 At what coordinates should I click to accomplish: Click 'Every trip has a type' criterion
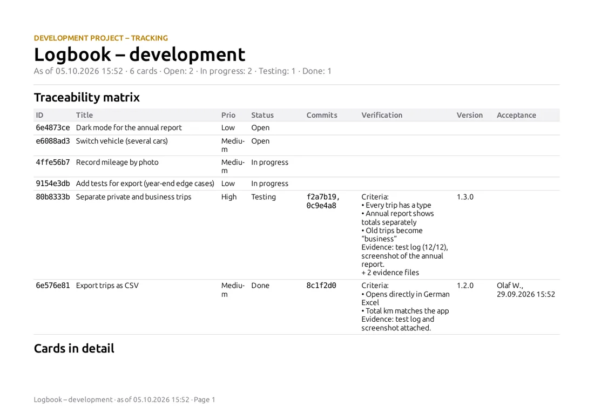tap(396, 205)
